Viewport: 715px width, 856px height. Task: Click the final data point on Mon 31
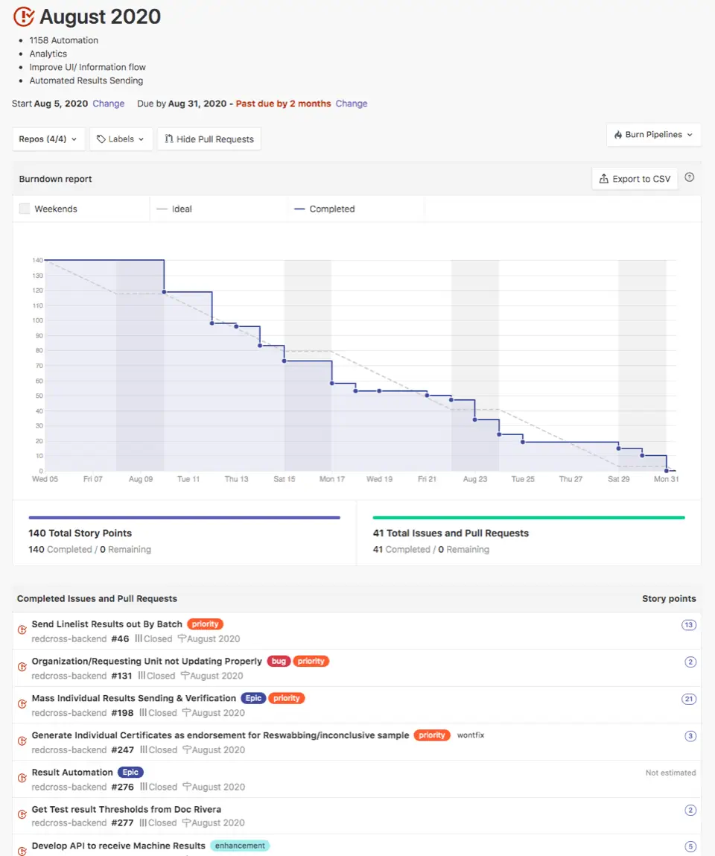(x=667, y=471)
